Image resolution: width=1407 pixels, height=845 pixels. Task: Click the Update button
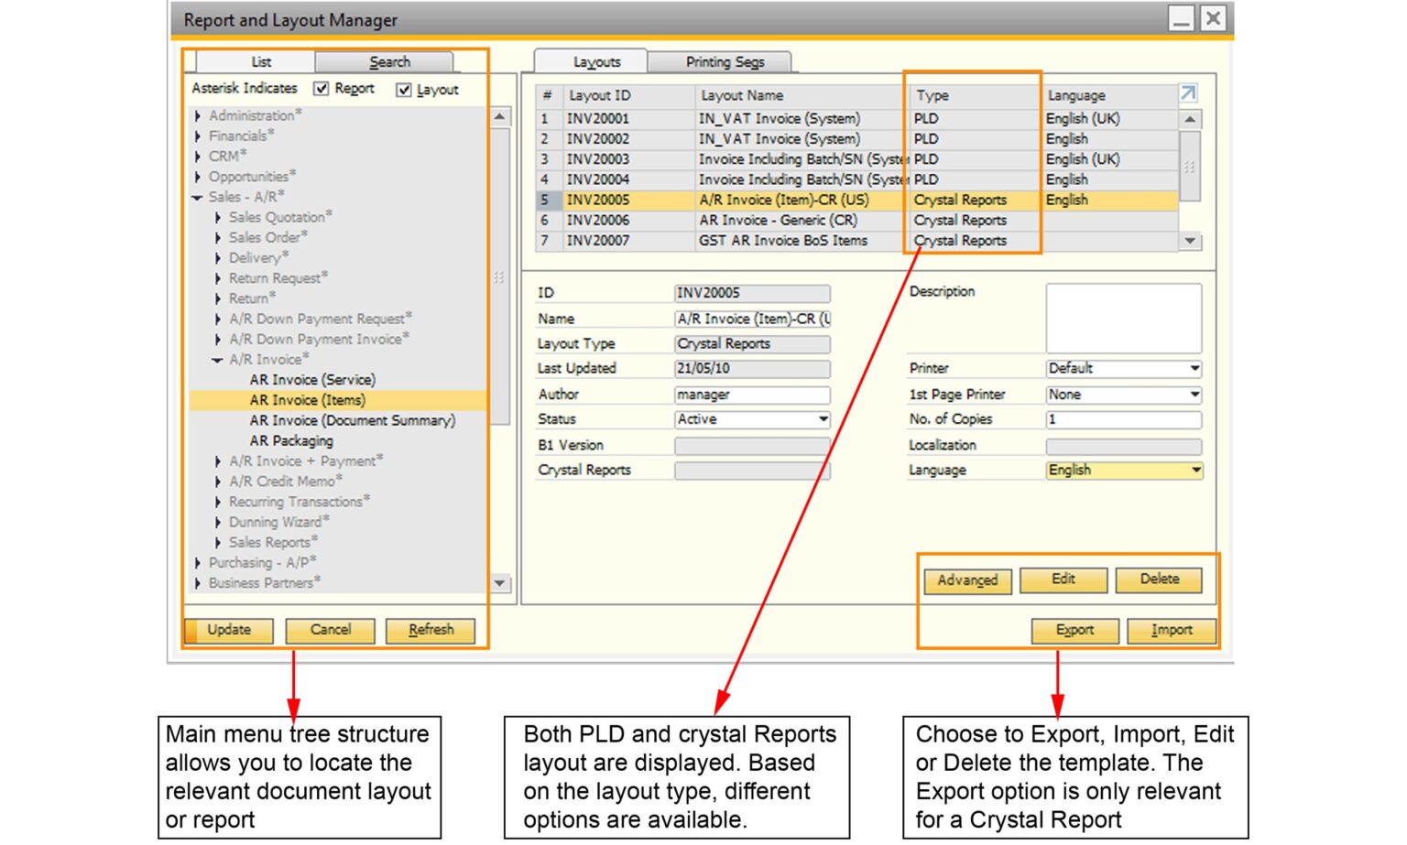click(x=229, y=631)
